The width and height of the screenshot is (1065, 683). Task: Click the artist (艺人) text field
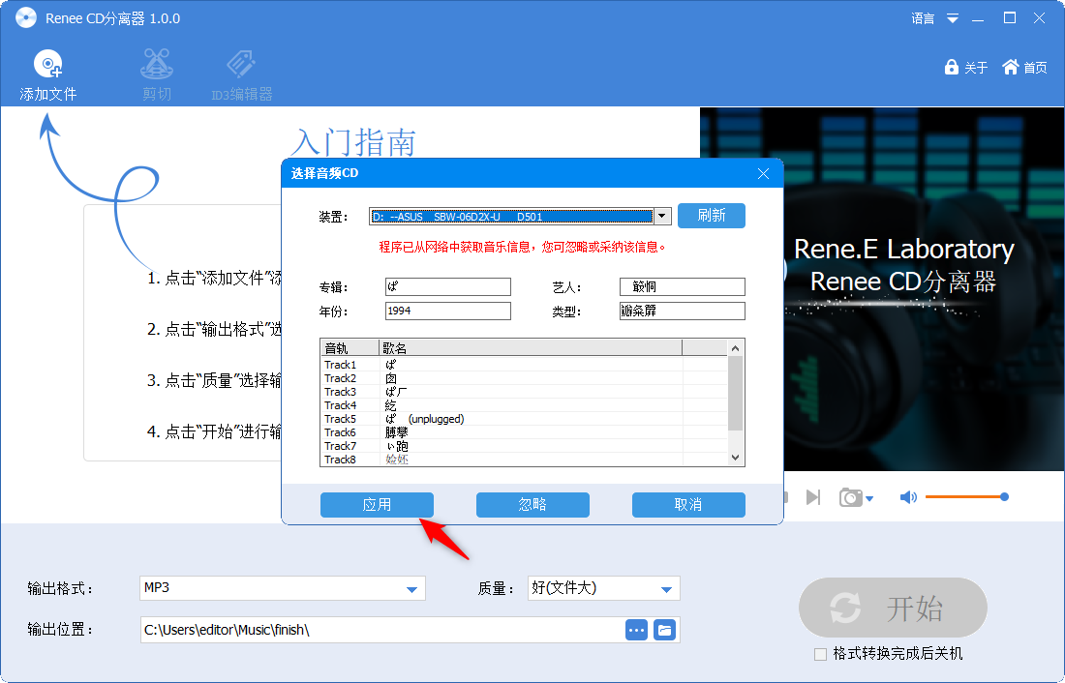682,286
